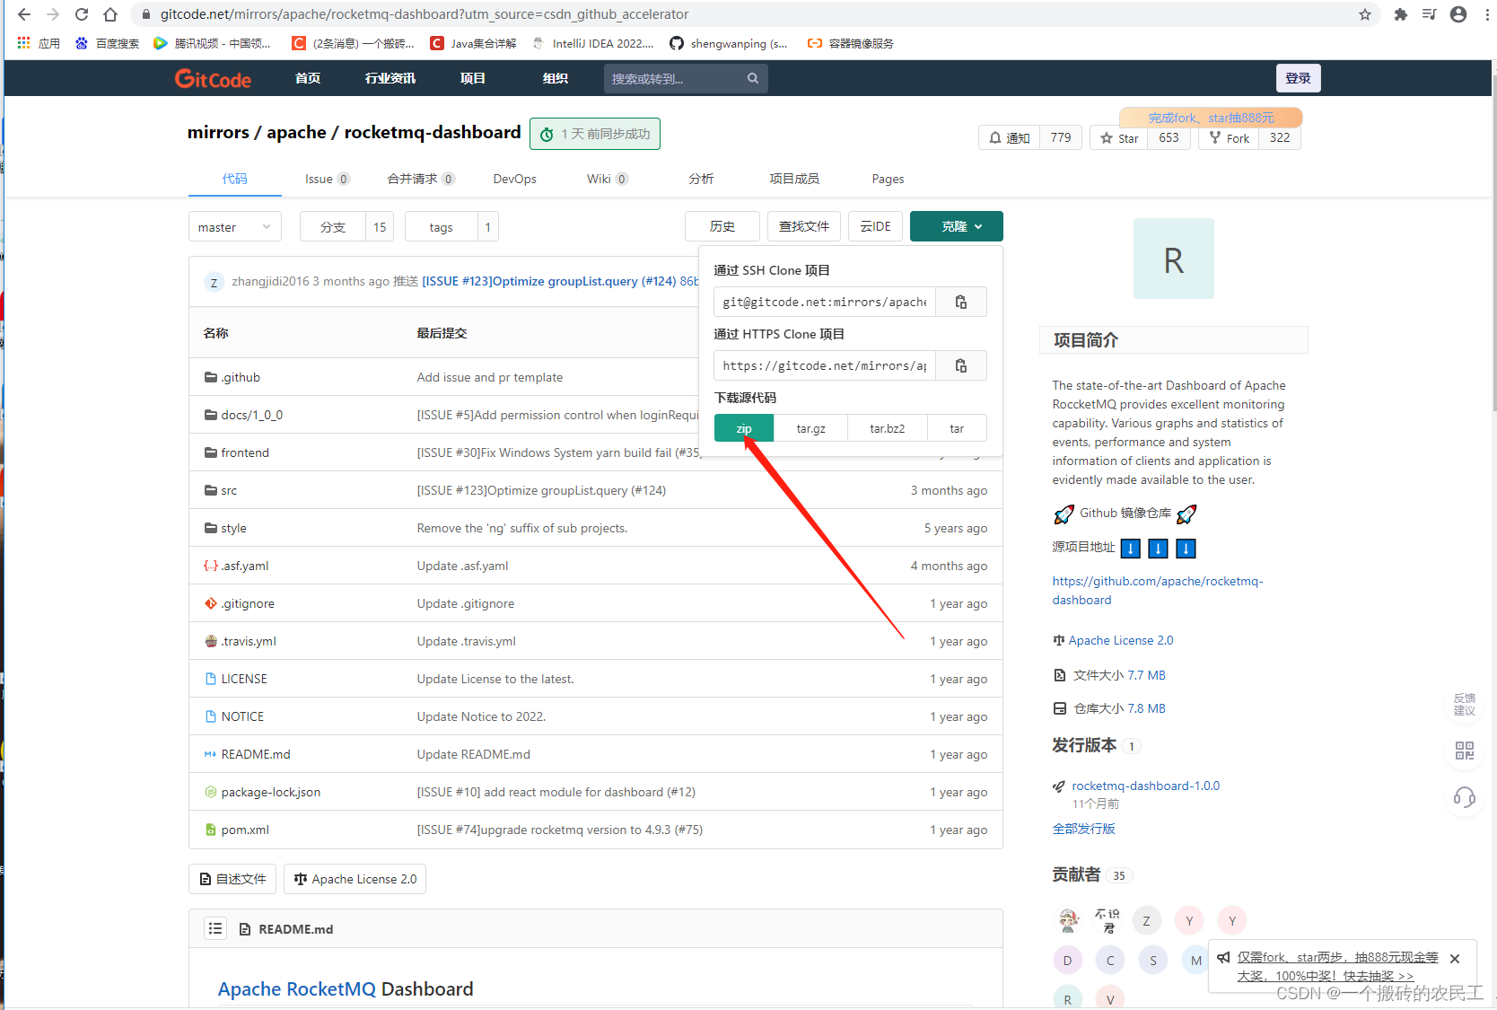Click the 全部发行版 link
The image size is (1497, 1010).
click(x=1084, y=829)
